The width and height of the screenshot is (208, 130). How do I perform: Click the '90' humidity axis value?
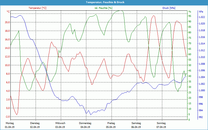coord(190,22)
